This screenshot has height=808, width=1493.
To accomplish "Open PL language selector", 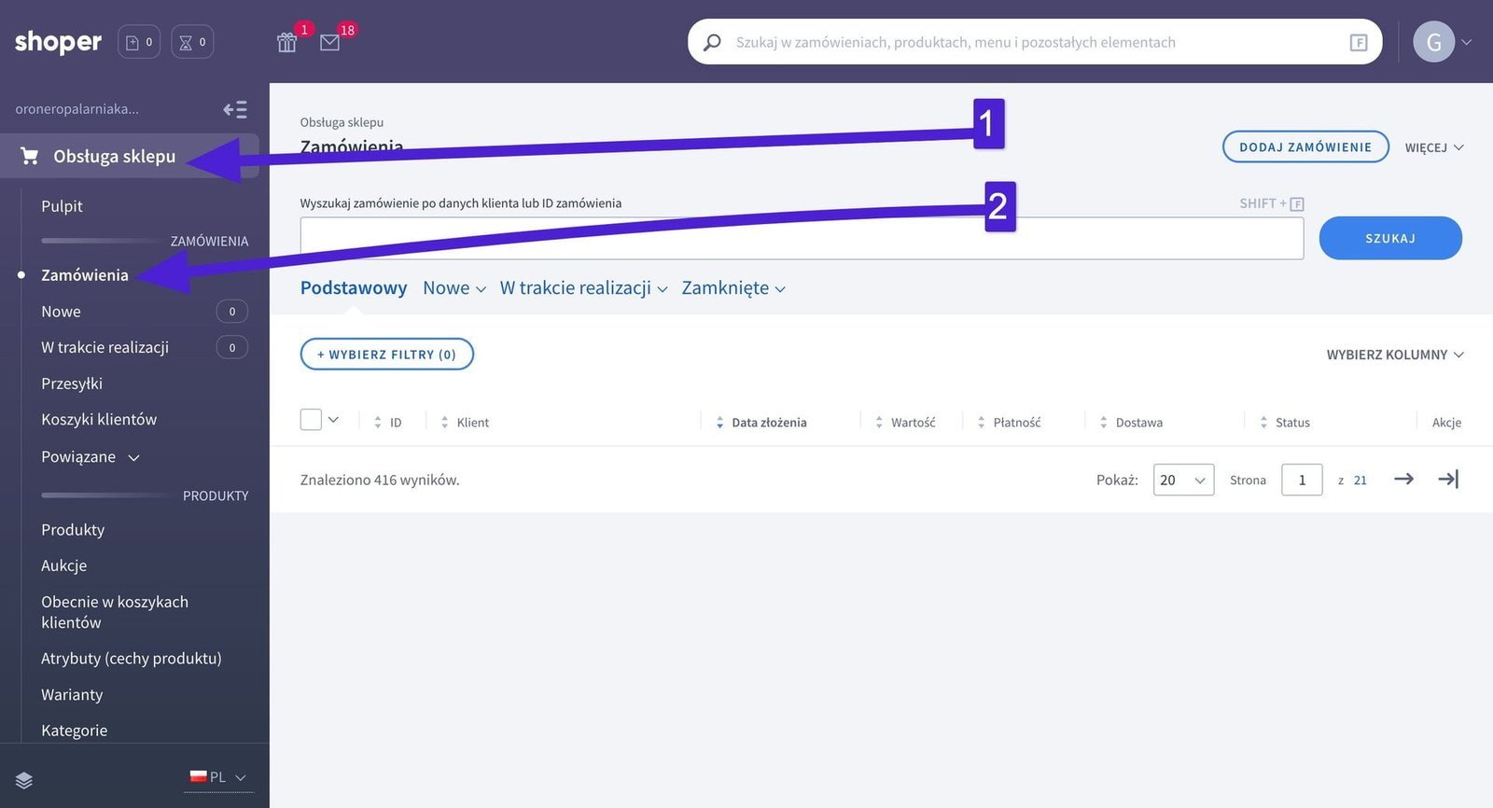I will 218,777.
